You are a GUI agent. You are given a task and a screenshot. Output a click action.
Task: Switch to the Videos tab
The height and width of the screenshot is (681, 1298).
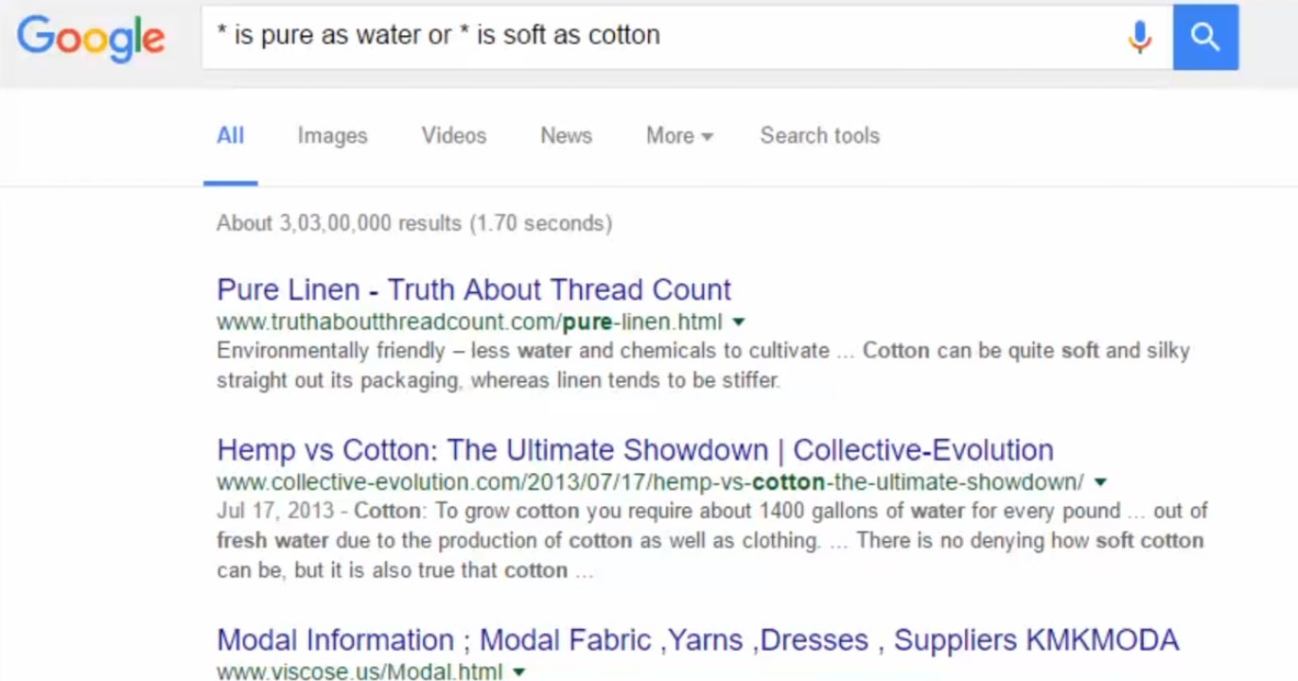click(454, 136)
